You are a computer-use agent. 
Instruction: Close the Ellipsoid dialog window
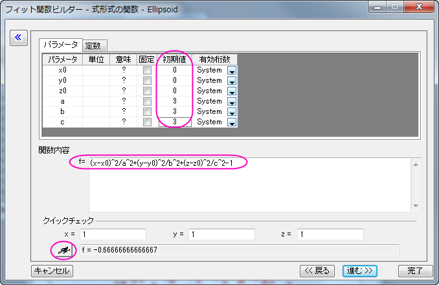(x=419, y=6)
